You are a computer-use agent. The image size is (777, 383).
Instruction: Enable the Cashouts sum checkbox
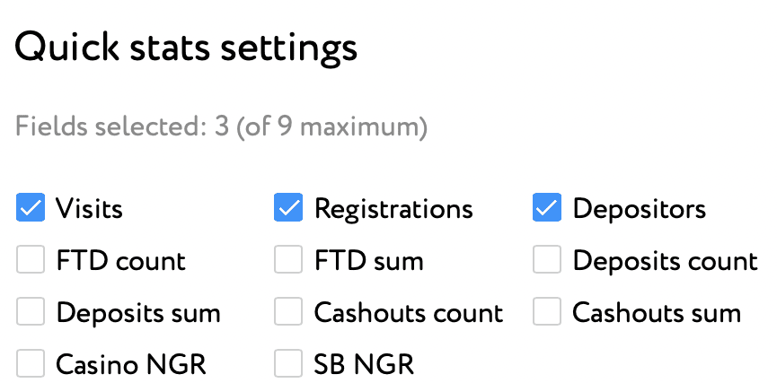coord(547,312)
